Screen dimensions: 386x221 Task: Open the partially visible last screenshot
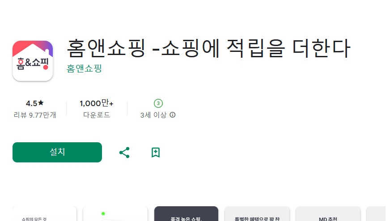tap(376, 213)
